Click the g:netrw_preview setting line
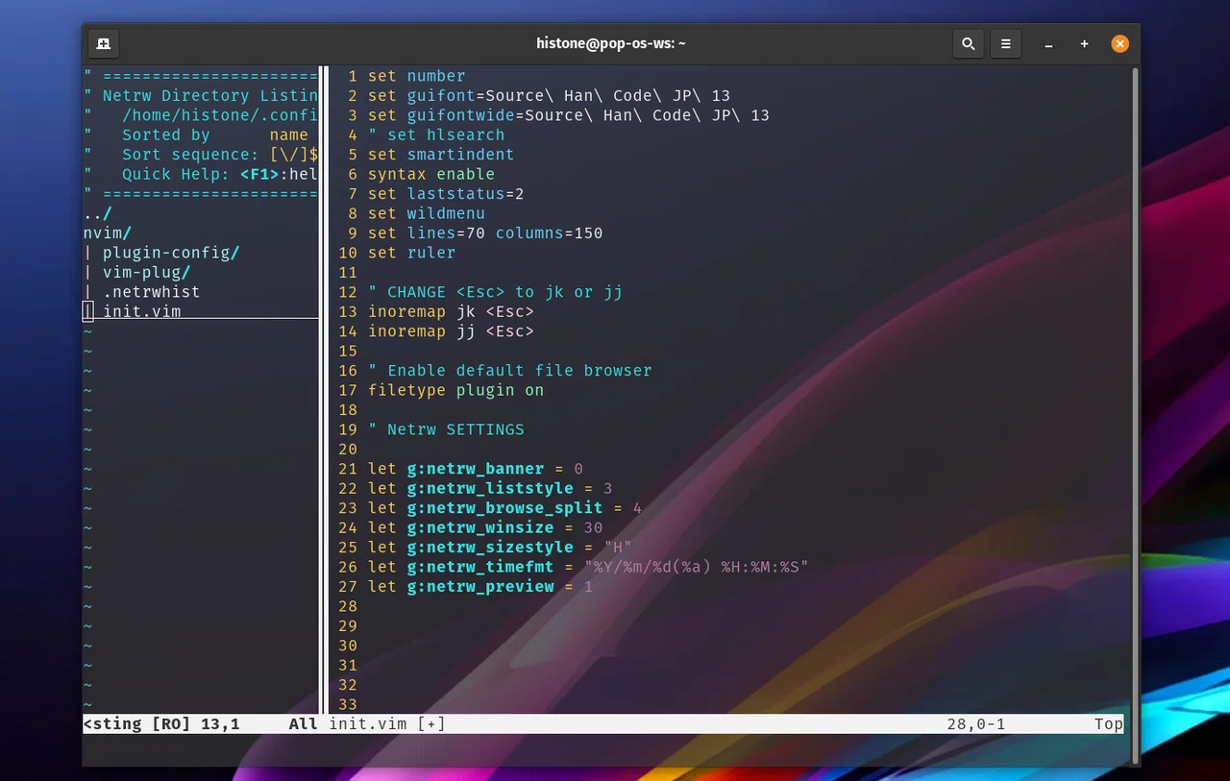Screen dimensions: 1230x781 (480, 587)
